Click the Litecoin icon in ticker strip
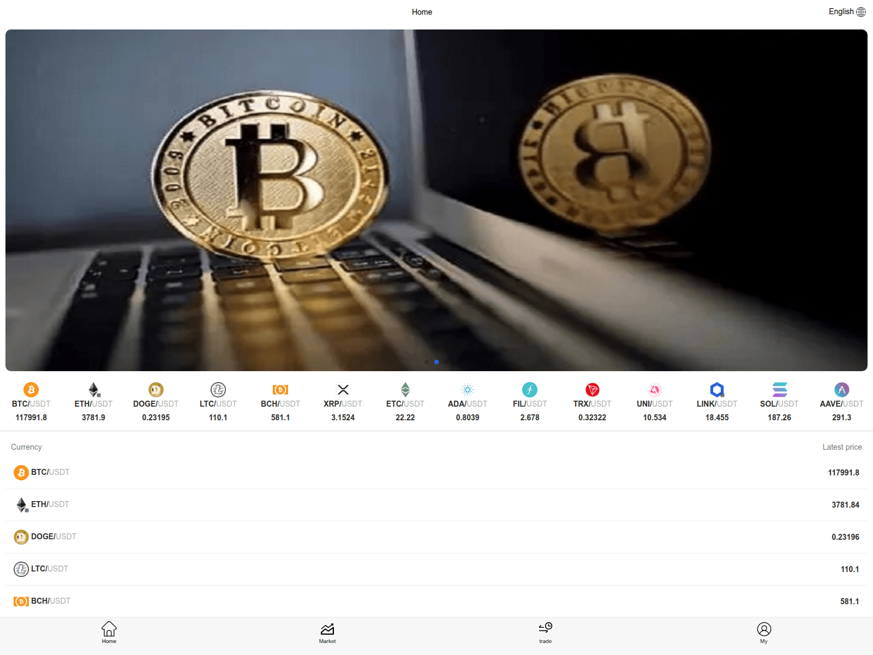 tap(218, 390)
